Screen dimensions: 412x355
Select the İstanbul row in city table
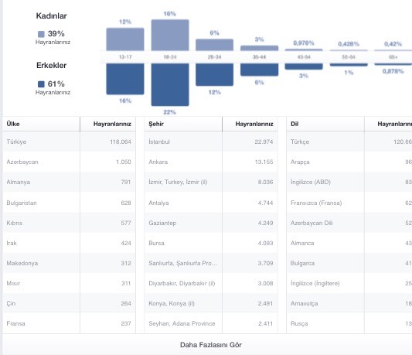click(211, 142)
